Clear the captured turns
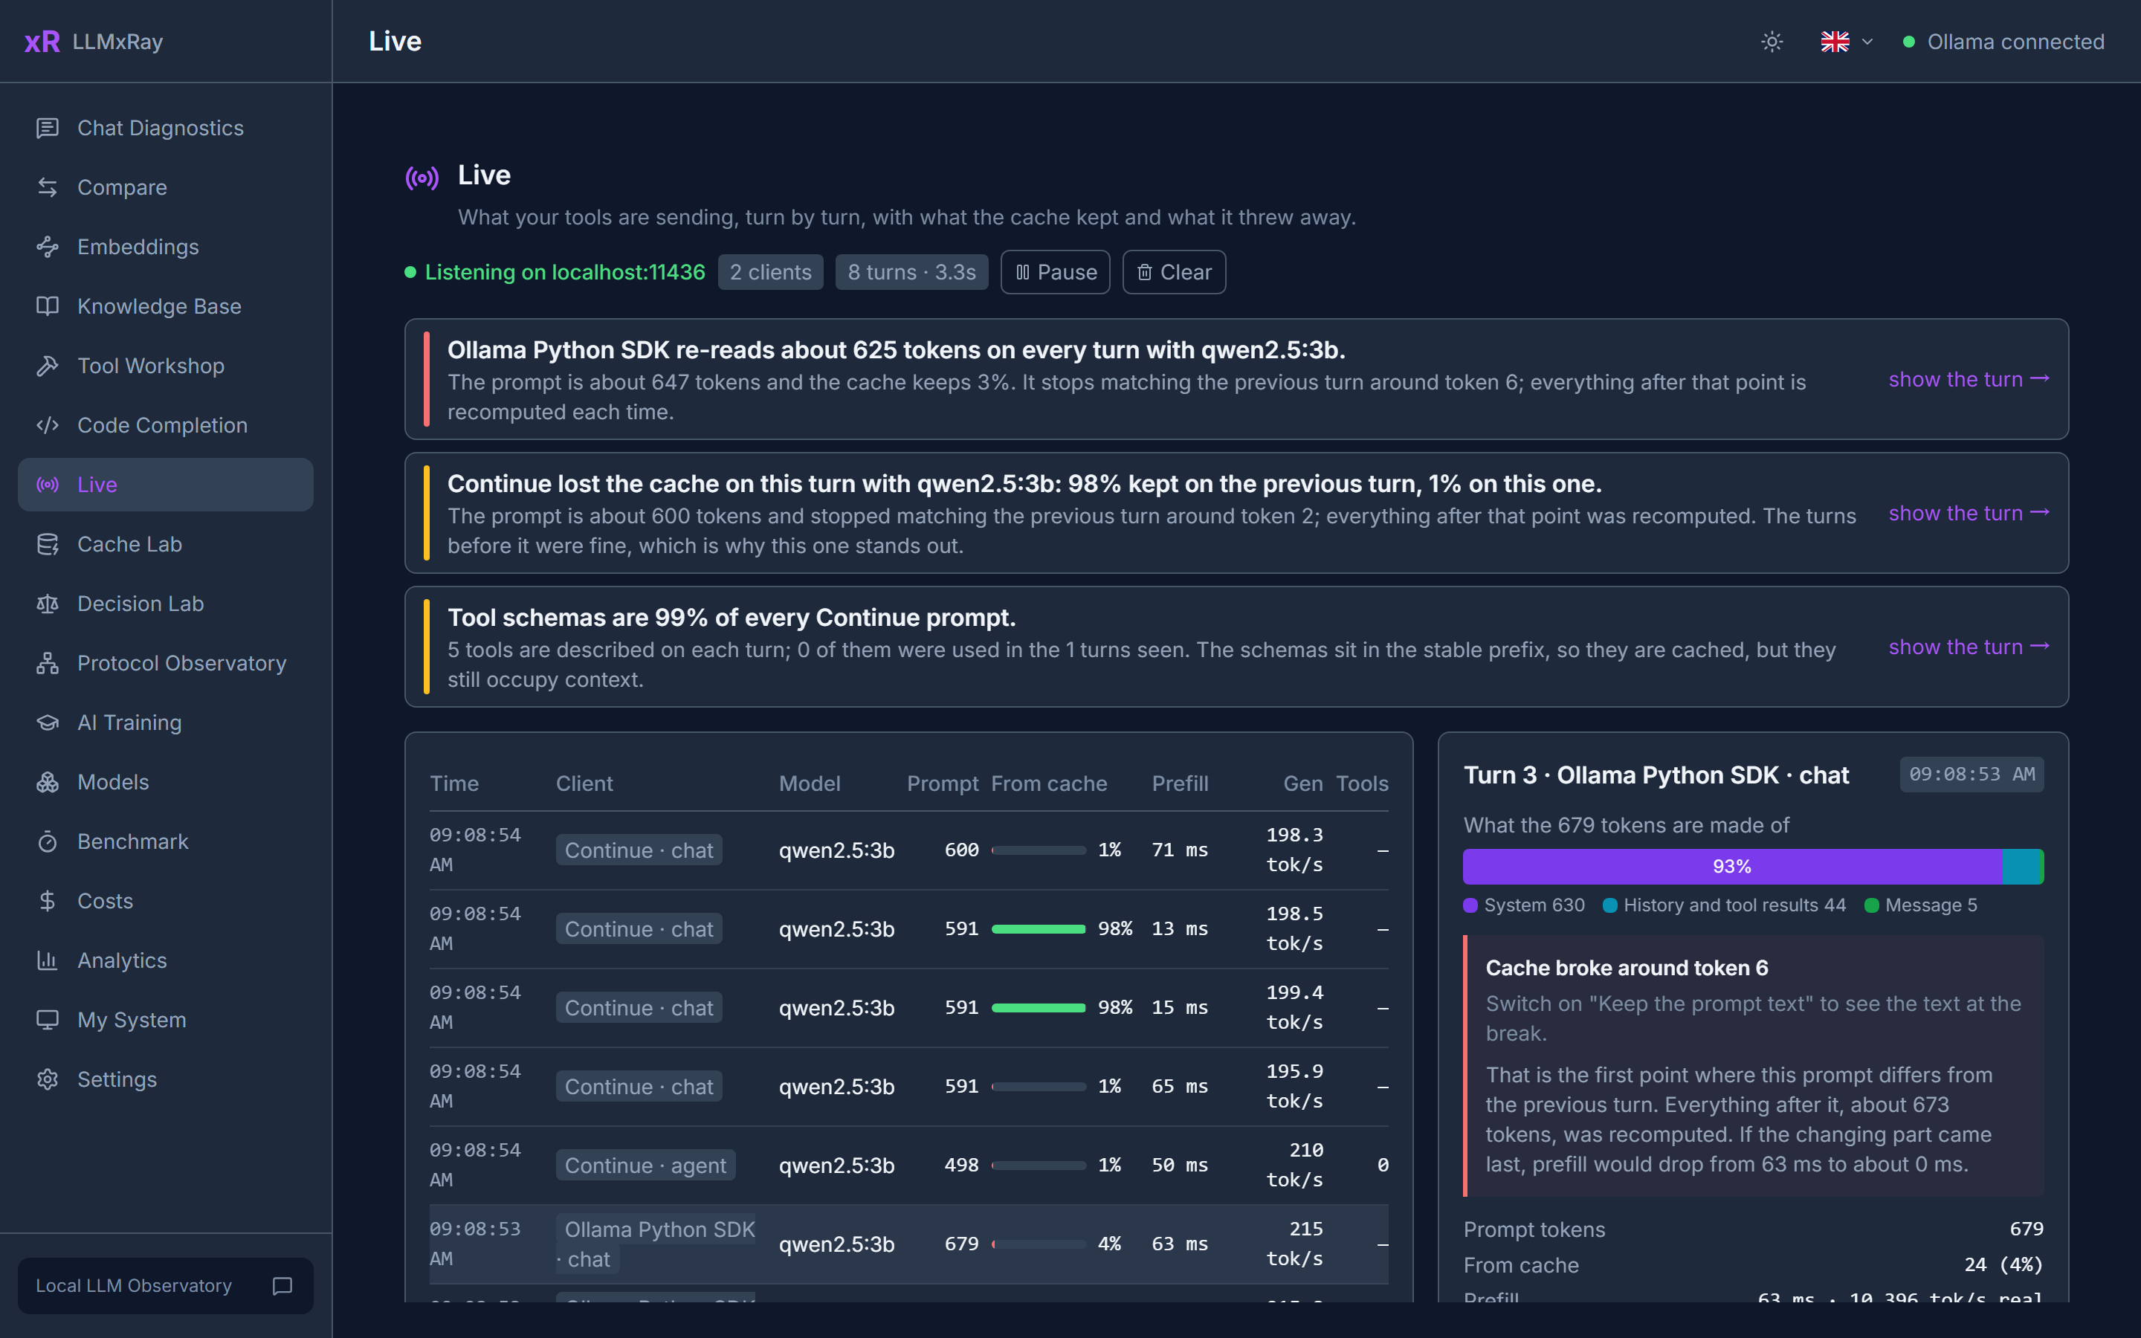Viewport: 2141px width, 1338px height. [1174, 271]
